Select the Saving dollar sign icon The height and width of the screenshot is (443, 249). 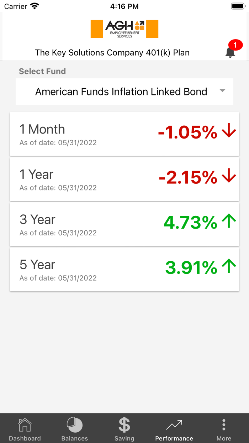[x=124, y=424]
